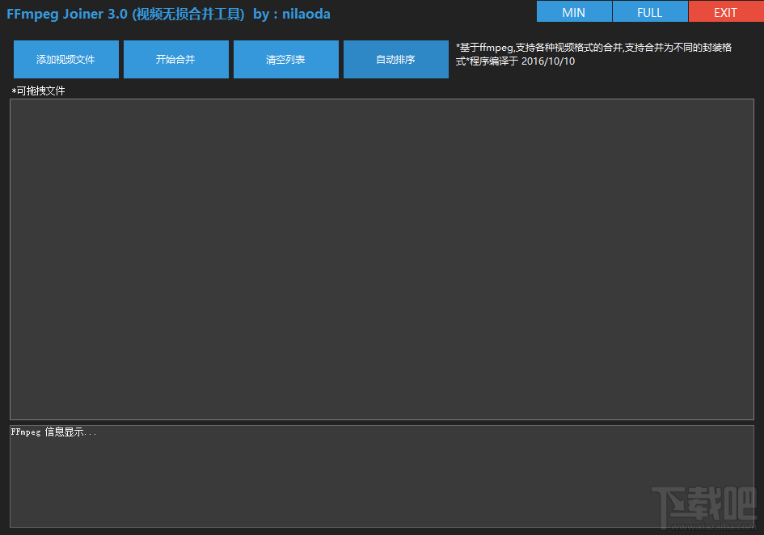This screenshot has width=764, height=535.
Task: Minimize the window with MIN button
Action: point(574,11)
